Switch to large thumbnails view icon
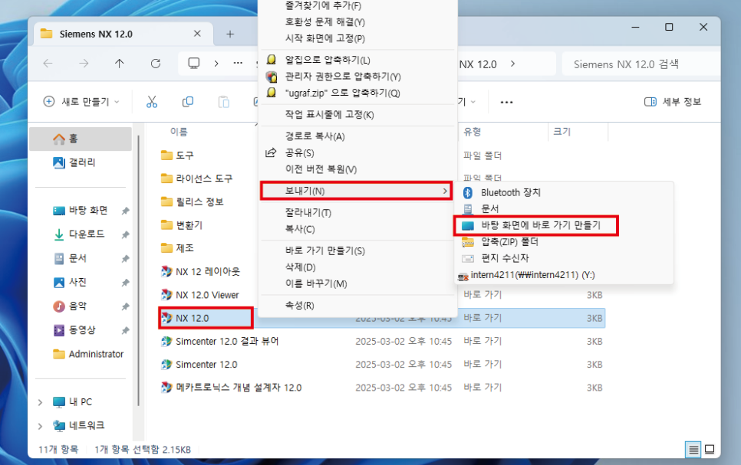Viewport: 741px width, 465px height. pos(710,450)
